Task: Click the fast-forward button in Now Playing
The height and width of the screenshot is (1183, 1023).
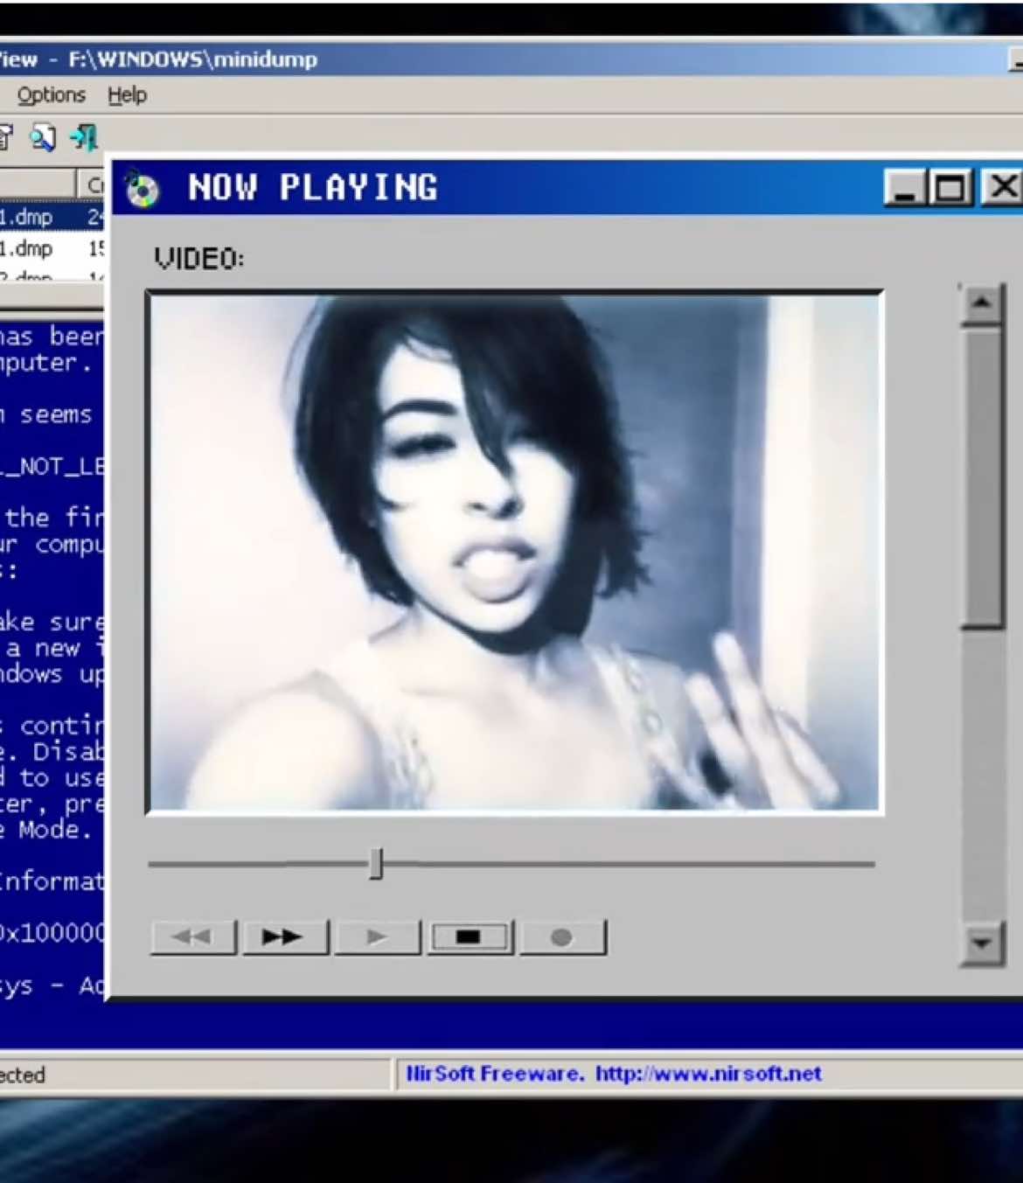Action: tap(284, 936)
